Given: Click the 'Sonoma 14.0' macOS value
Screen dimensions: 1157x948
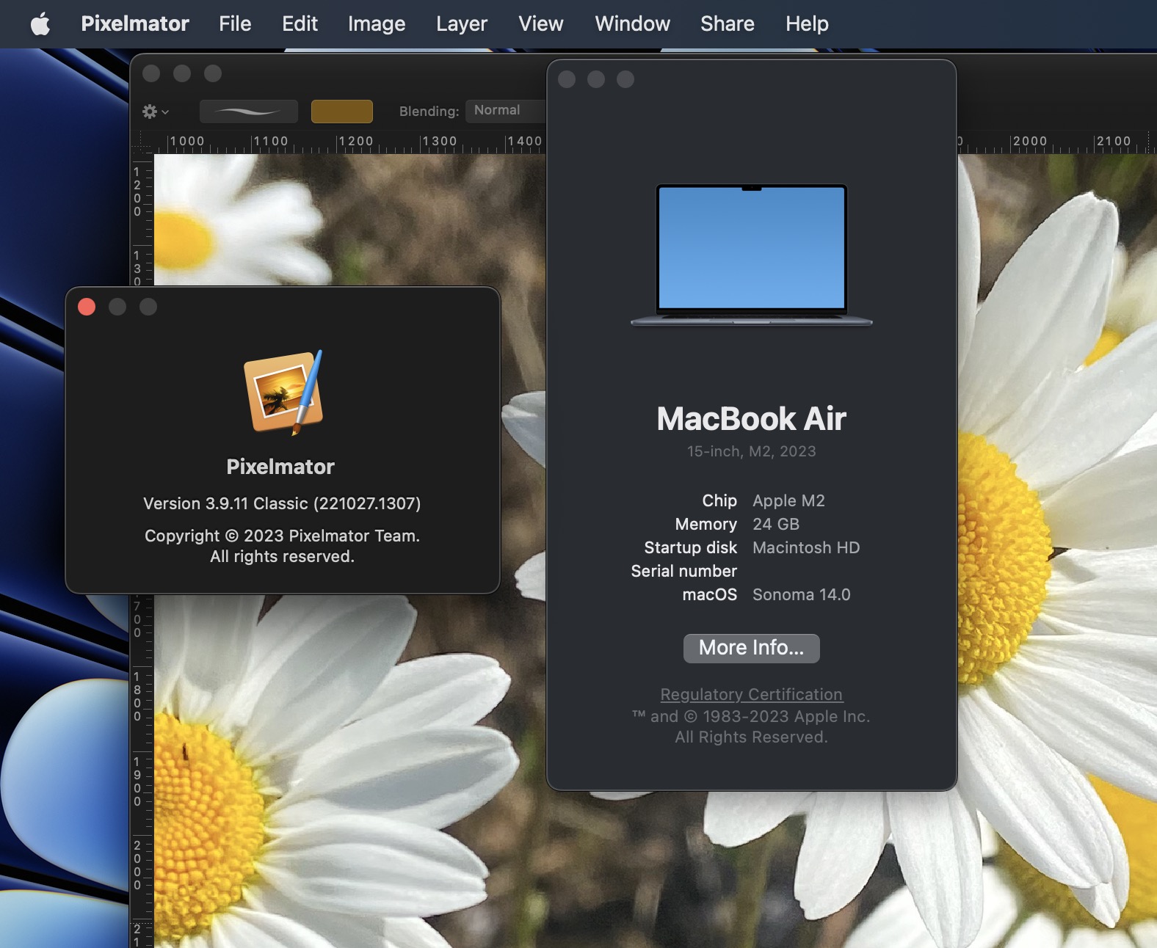Looking at the screenshot, I should [x=801, y=594].
